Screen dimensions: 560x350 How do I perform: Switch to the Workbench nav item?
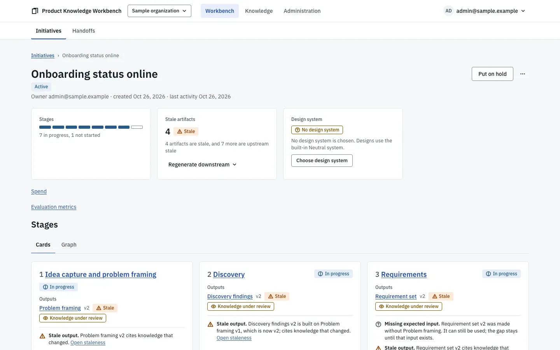click(x=220, y=11)
